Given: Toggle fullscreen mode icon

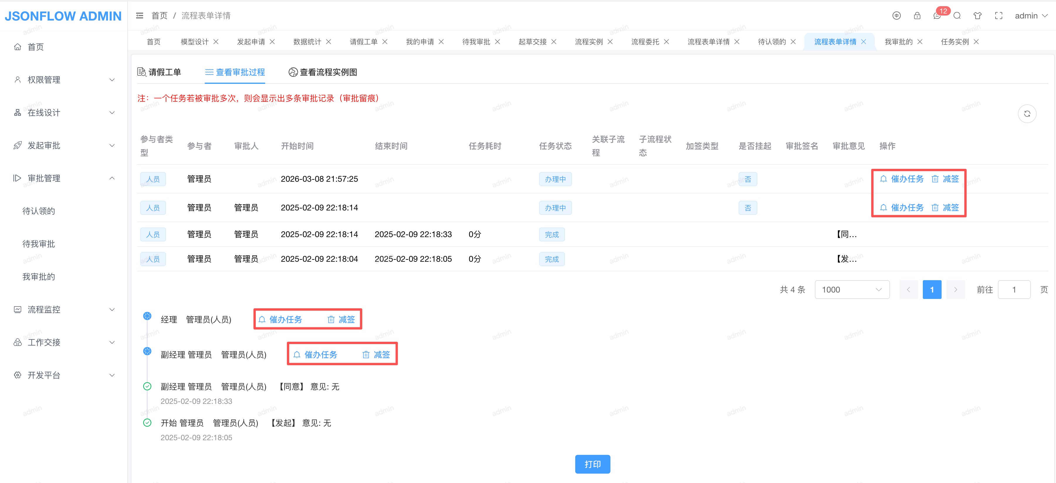Looking at the screenshot, I should [x=999, y=16].
